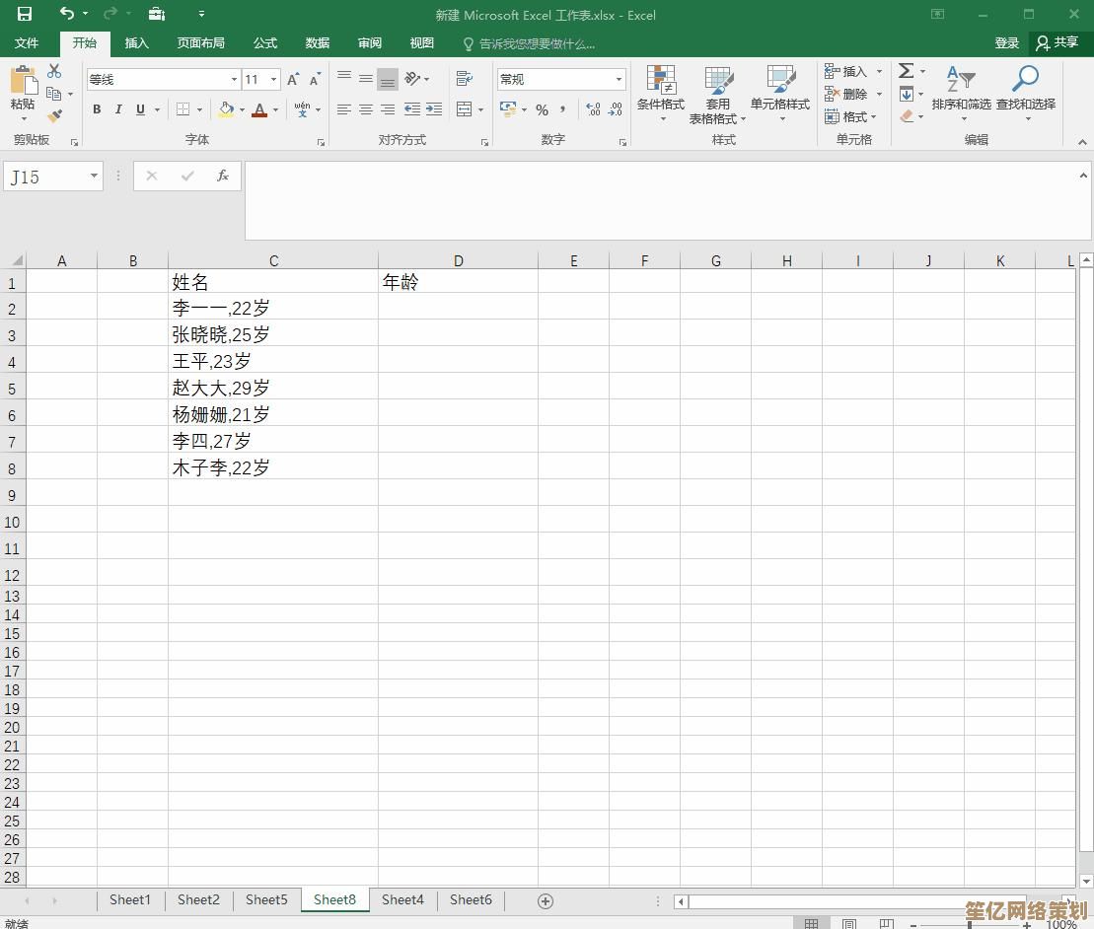
Task: Open the font name dropdown (等线)
Action: [x=234, y=80]
